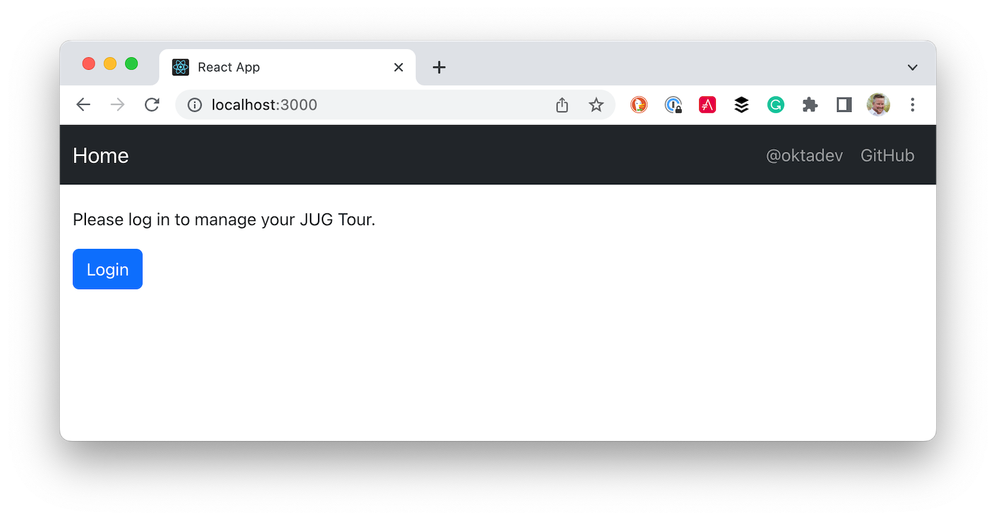Open the 1Password extension
The image size is (996, 520).
pos(673,104)
